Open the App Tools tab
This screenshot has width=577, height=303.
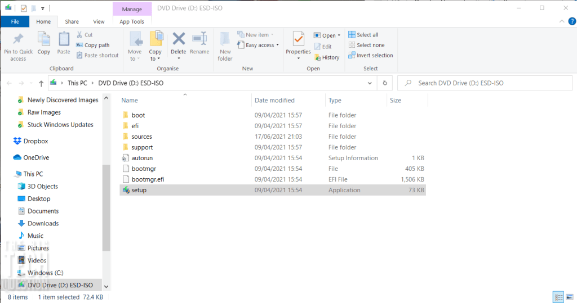132,22
